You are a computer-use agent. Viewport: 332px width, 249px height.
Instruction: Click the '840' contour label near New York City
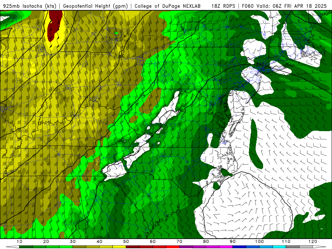point(260,64)
